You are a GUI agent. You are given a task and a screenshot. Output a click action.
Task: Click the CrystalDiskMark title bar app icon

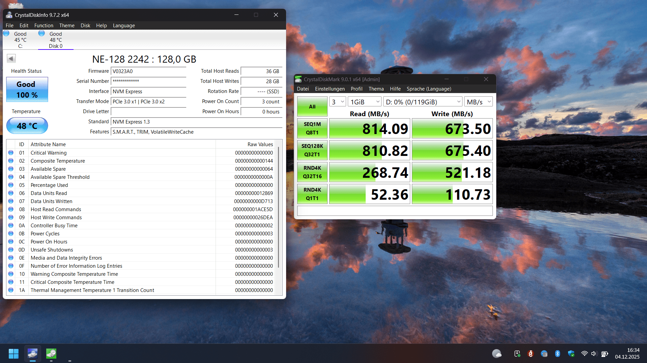coord(298,79)
